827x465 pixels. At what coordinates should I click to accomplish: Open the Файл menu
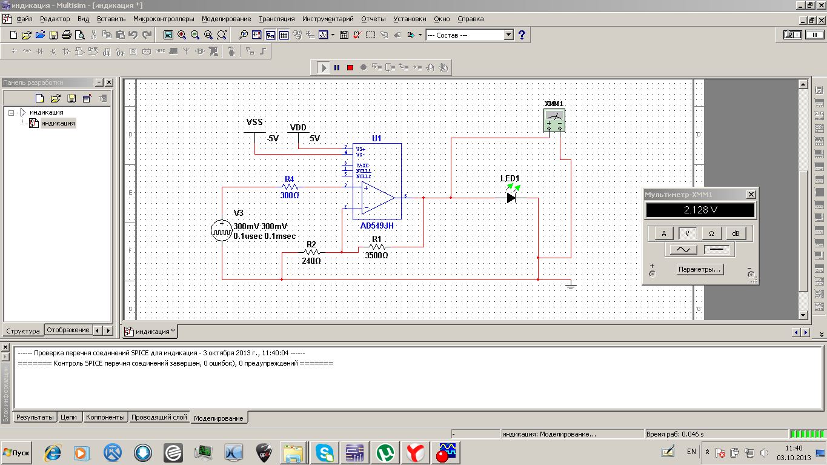point(24,19)
